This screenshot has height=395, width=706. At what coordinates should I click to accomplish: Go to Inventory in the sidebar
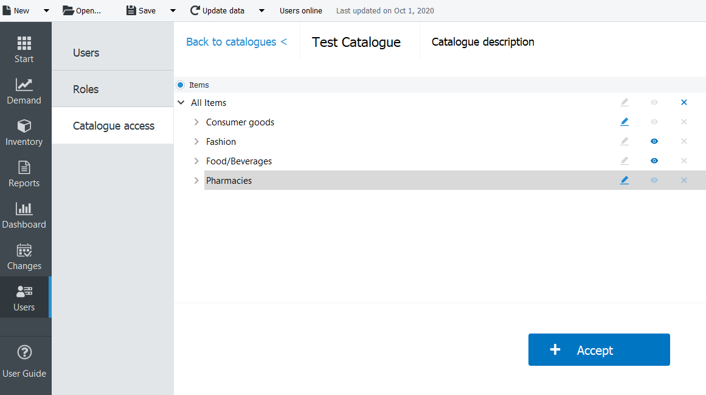pyautogui.click(x=24, y=127)
